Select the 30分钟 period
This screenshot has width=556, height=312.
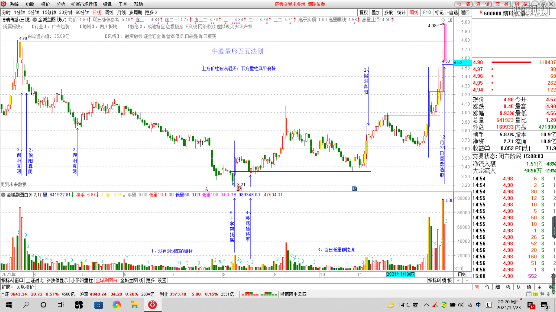point(66,12)
